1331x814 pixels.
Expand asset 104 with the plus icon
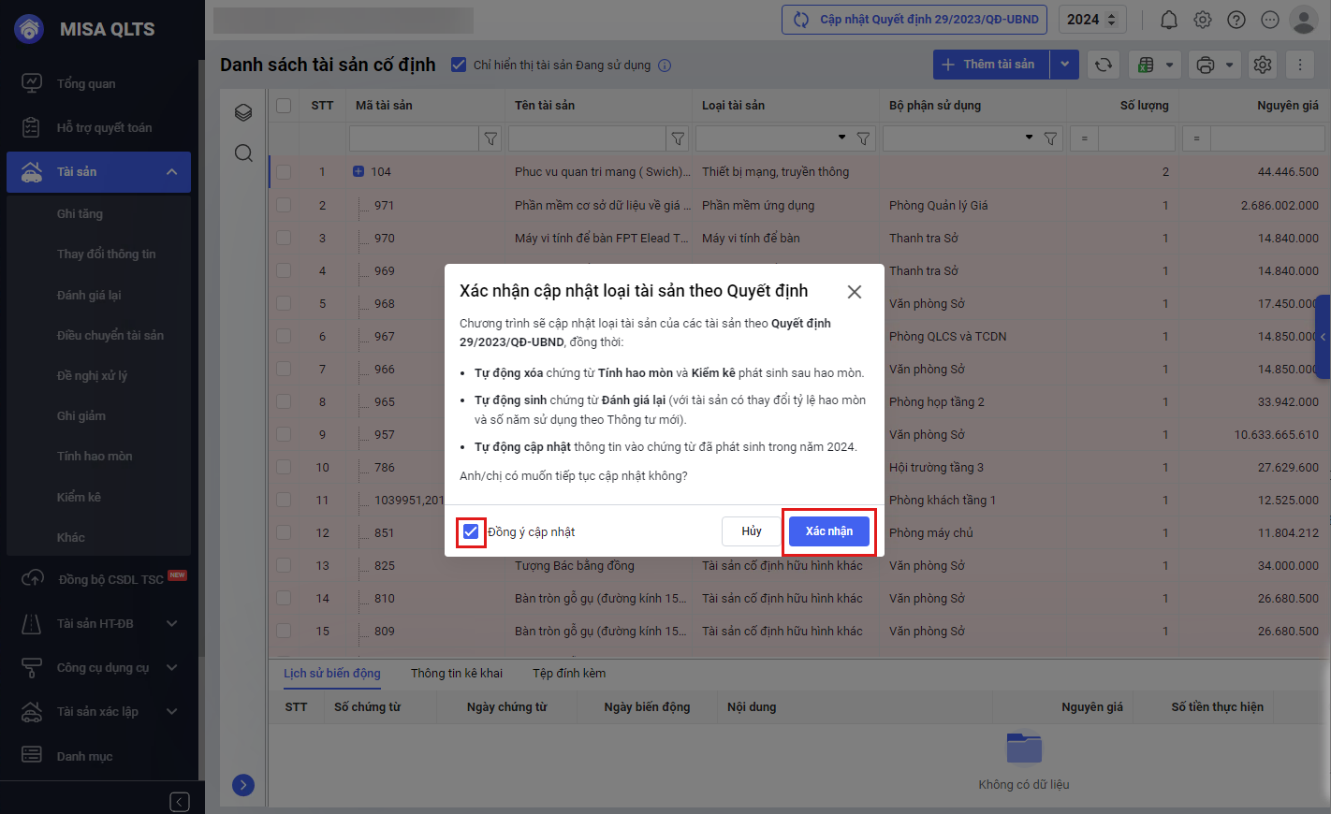[x=358, y=171]
